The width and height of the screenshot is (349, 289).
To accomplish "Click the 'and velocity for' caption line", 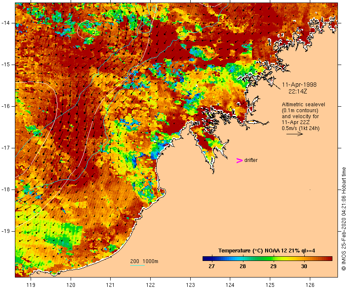I will click(x=300, y=116).
